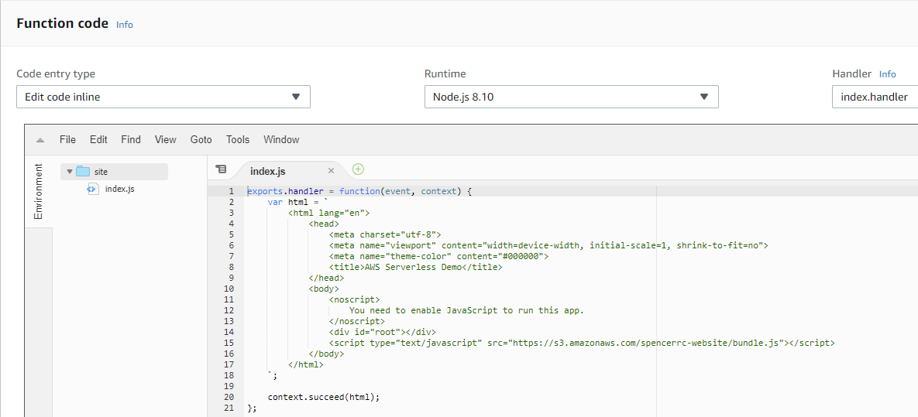Open the Tools menu

click(x=238, y=140)
